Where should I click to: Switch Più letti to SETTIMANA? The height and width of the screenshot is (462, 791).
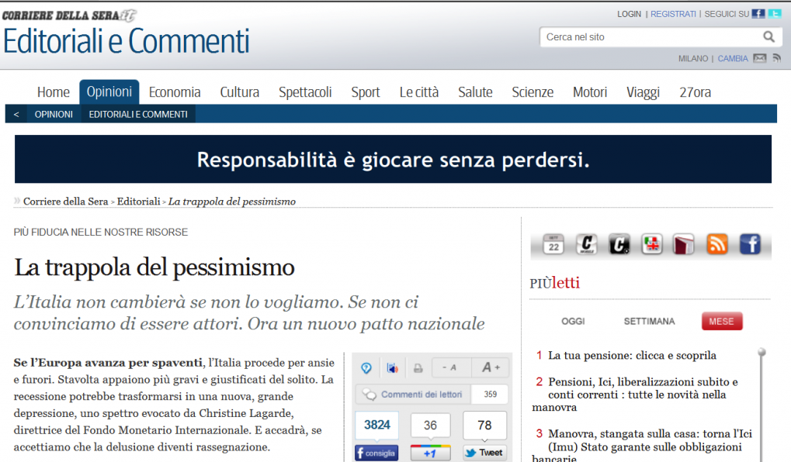pyautogui.click(x=649, y=322)
